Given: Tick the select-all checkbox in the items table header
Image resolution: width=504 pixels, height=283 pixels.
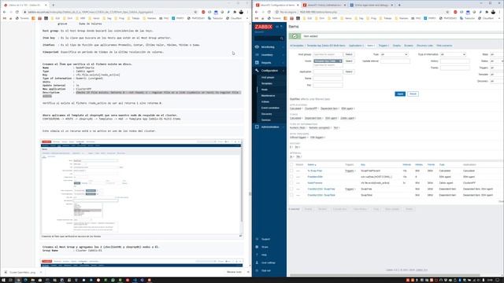Looking at the screenshot, I should [291, 164].
